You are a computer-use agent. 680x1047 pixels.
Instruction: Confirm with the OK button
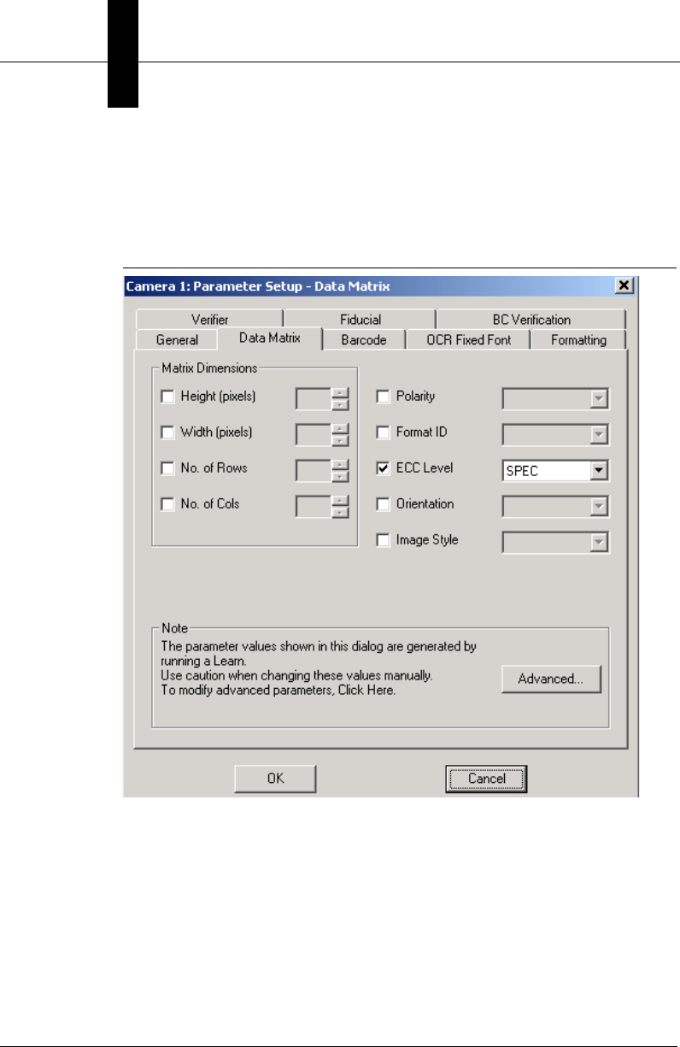(x=276, y=779)
